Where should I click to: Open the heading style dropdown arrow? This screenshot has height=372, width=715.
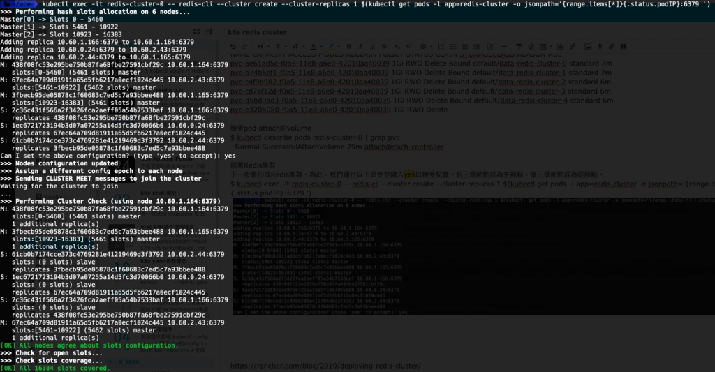pos(268,46)
